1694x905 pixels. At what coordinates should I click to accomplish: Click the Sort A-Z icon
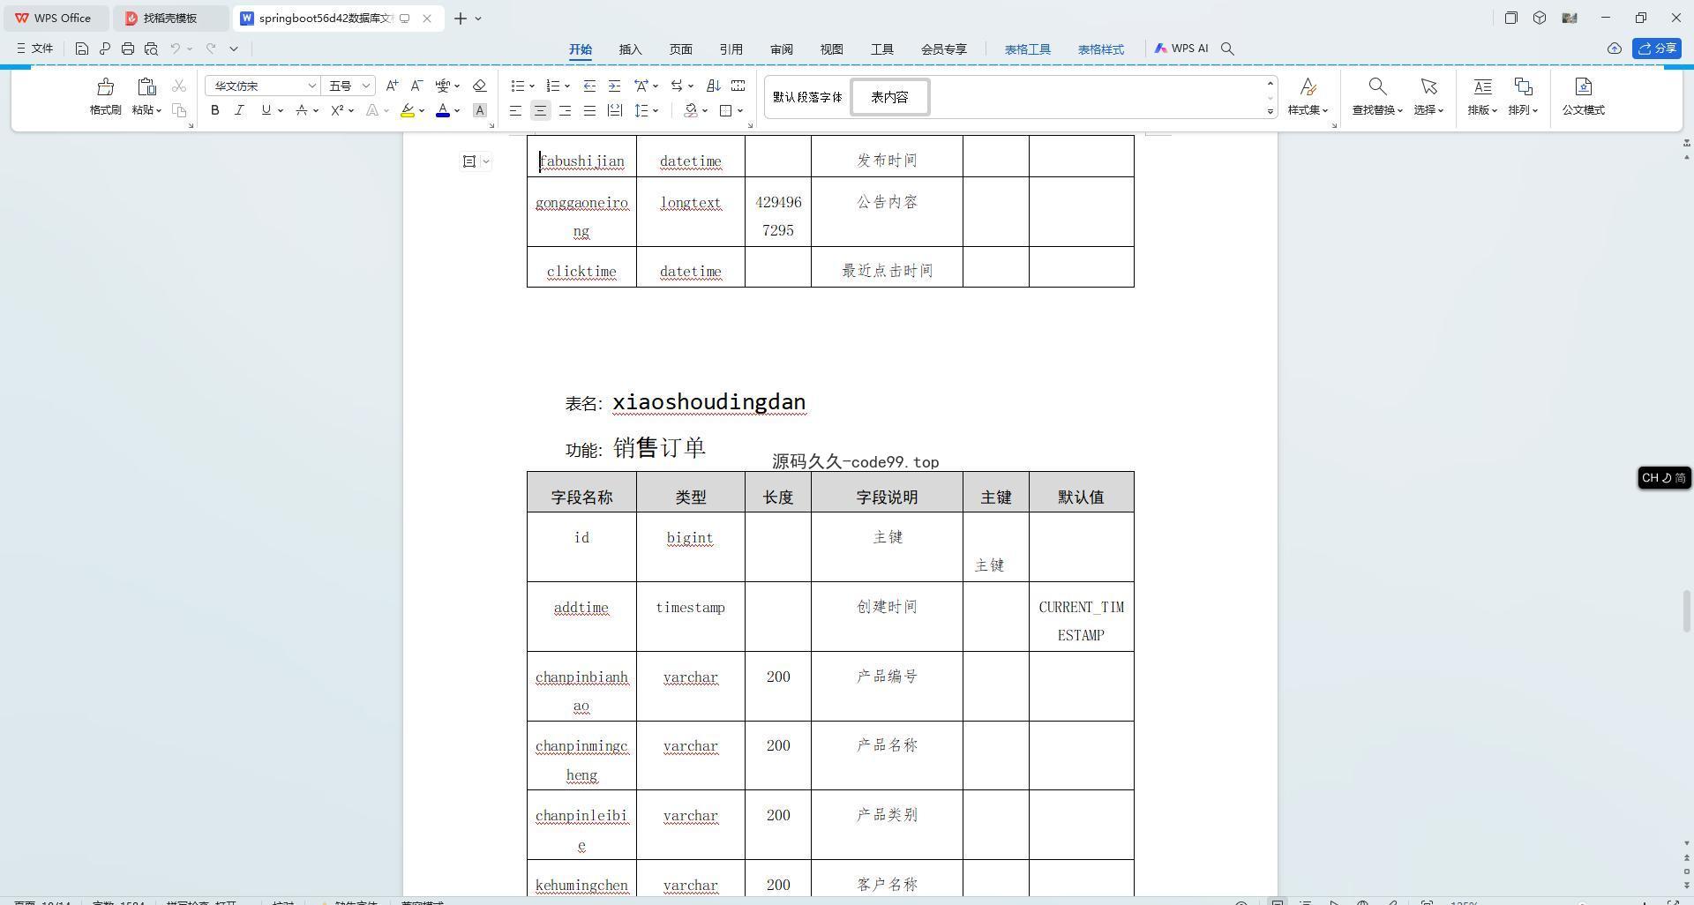(714, 86)
